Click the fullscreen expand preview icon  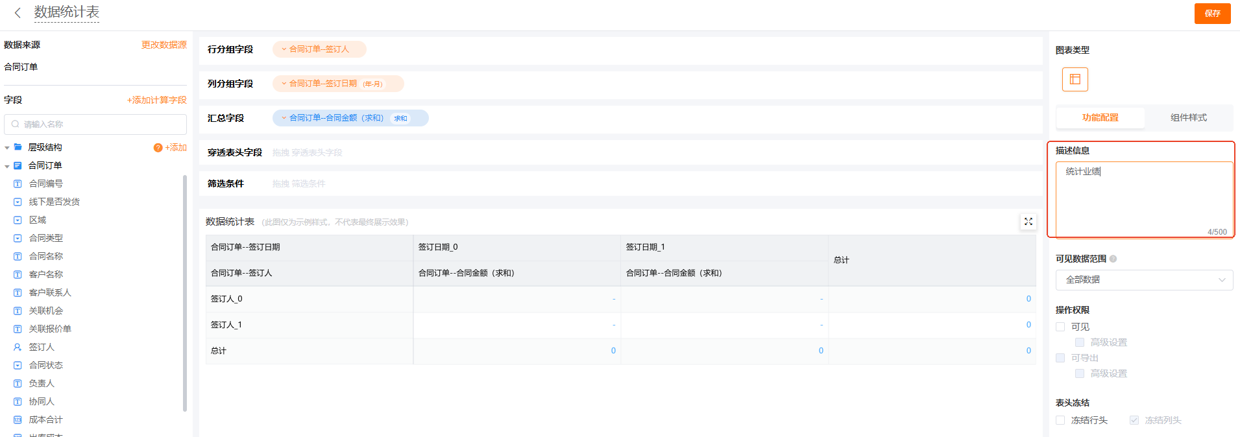tap(1028, 222)
